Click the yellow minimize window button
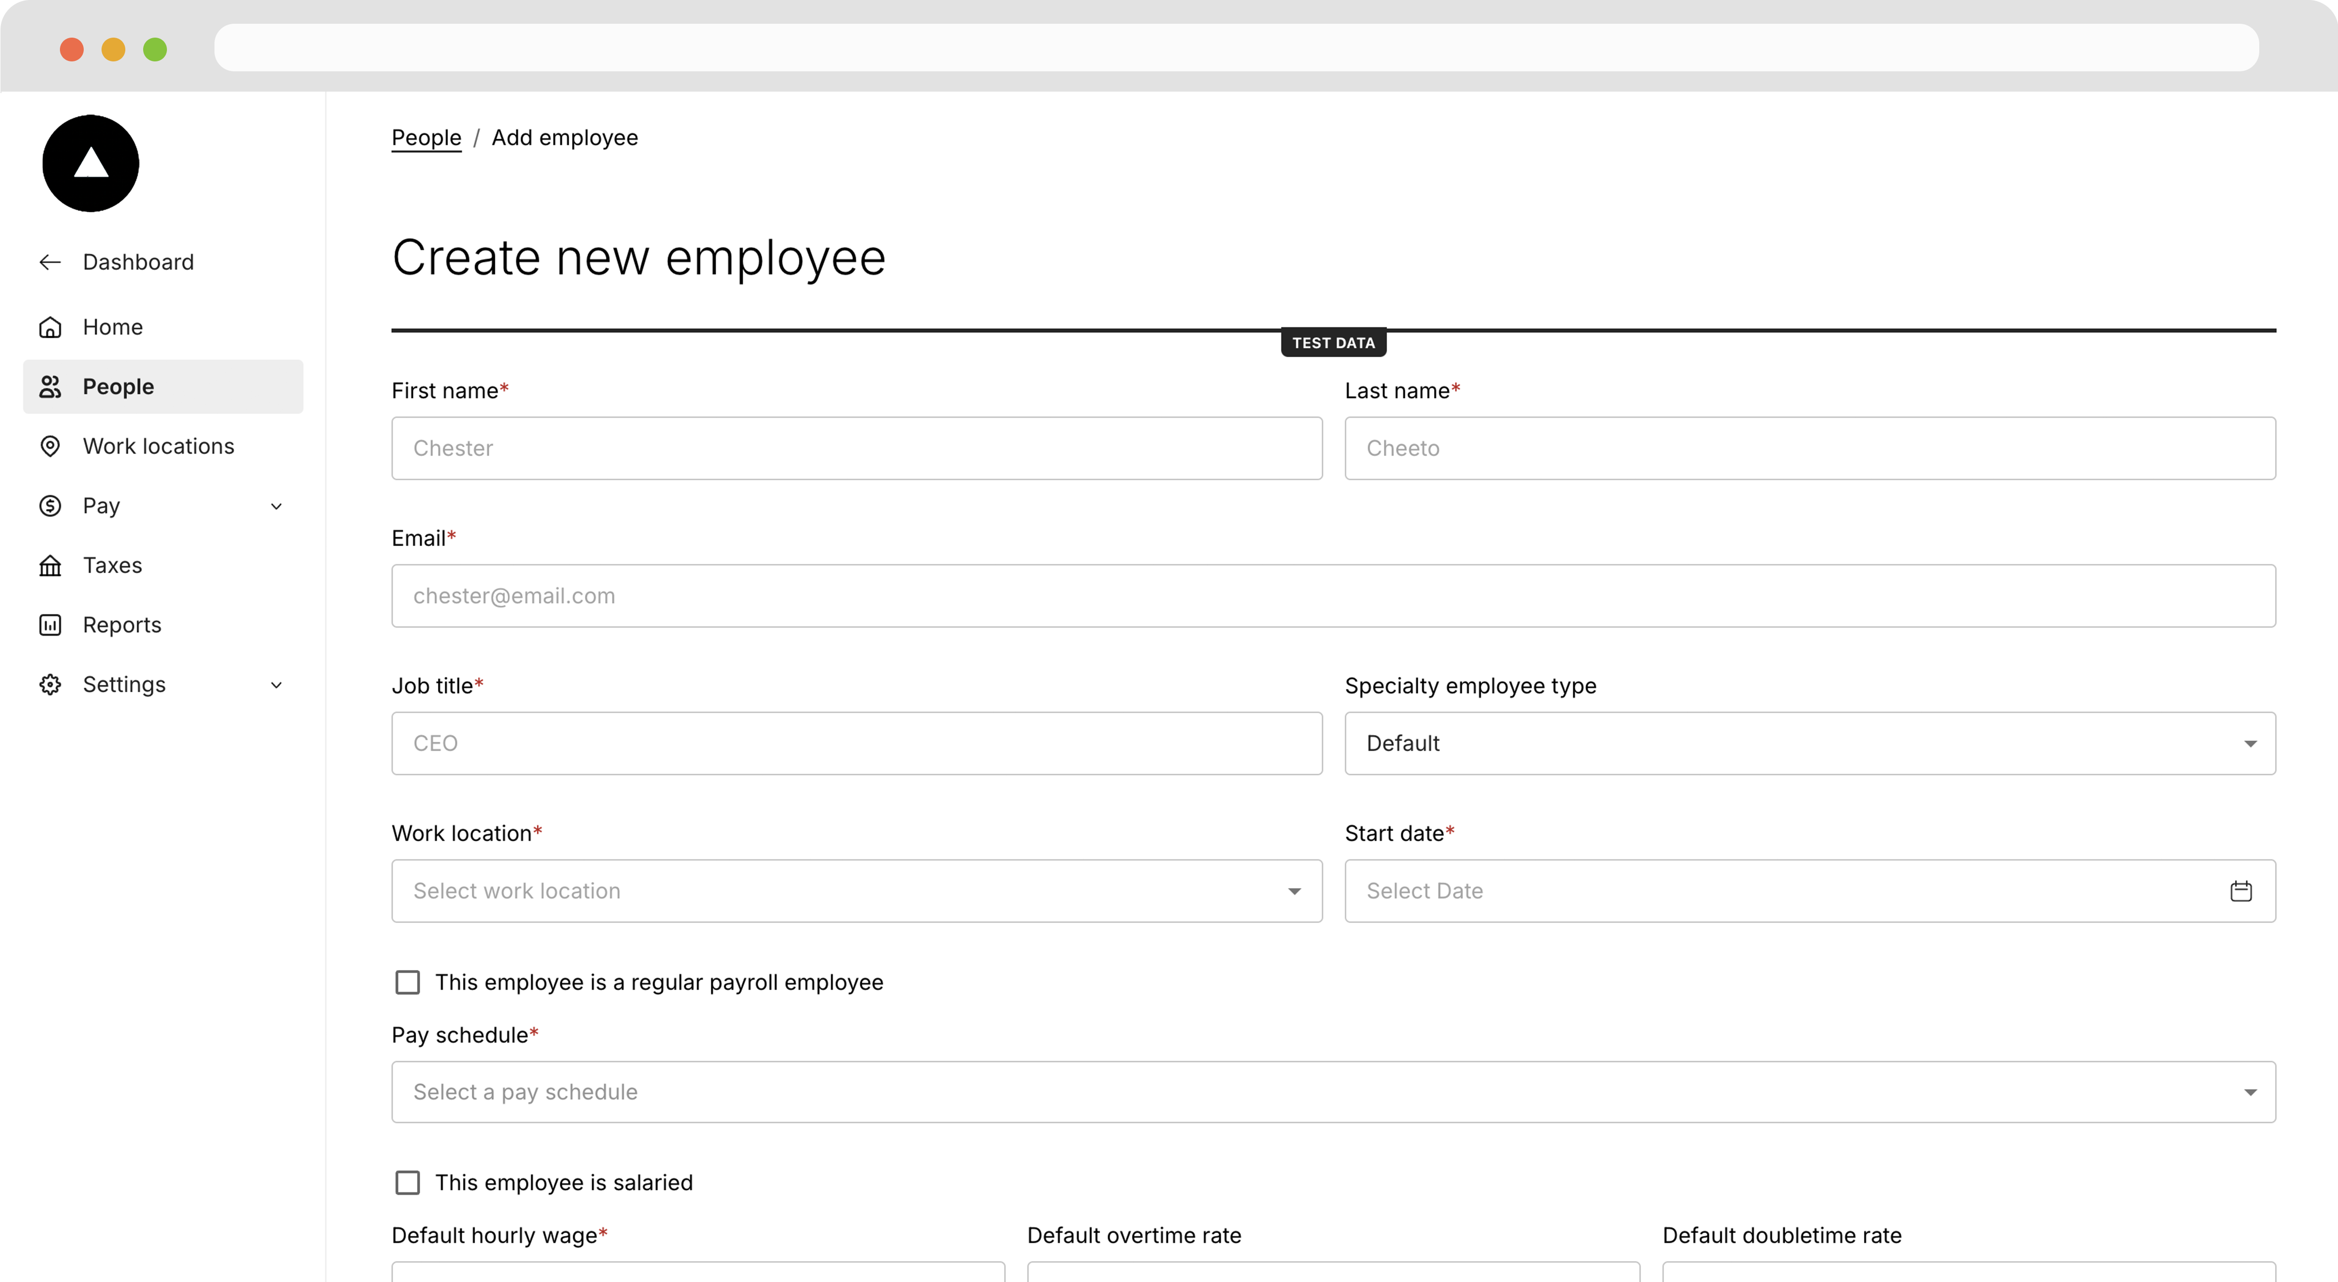The image size is (2338, 1282). pyautogui.click(x=113, y=49)
